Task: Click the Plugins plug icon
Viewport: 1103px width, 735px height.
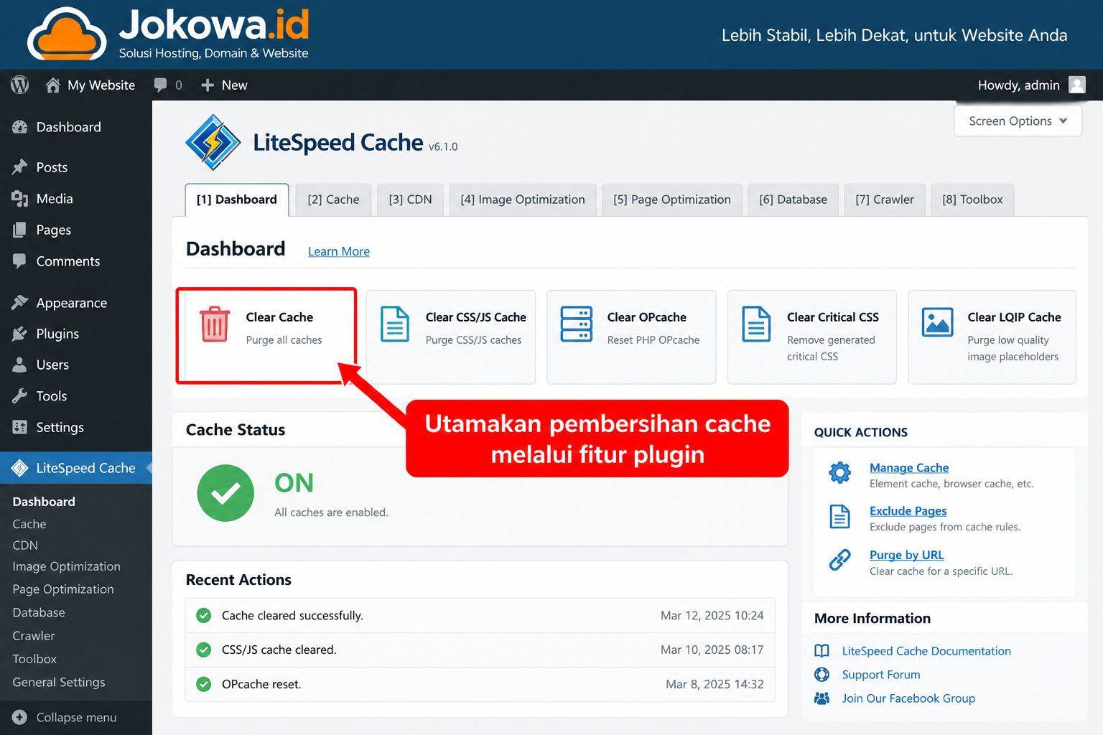Action: click(20, 334)
